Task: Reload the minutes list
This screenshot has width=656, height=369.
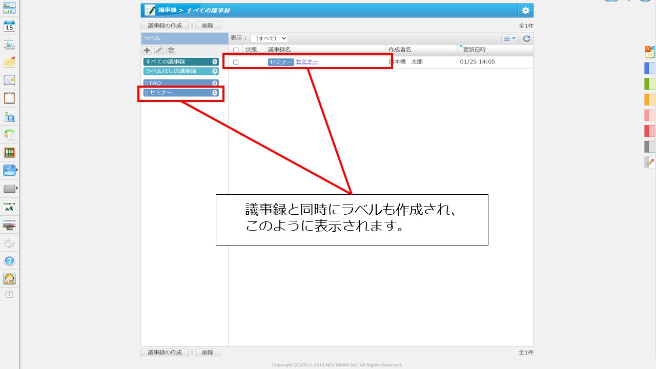Action: coord(526,38)
